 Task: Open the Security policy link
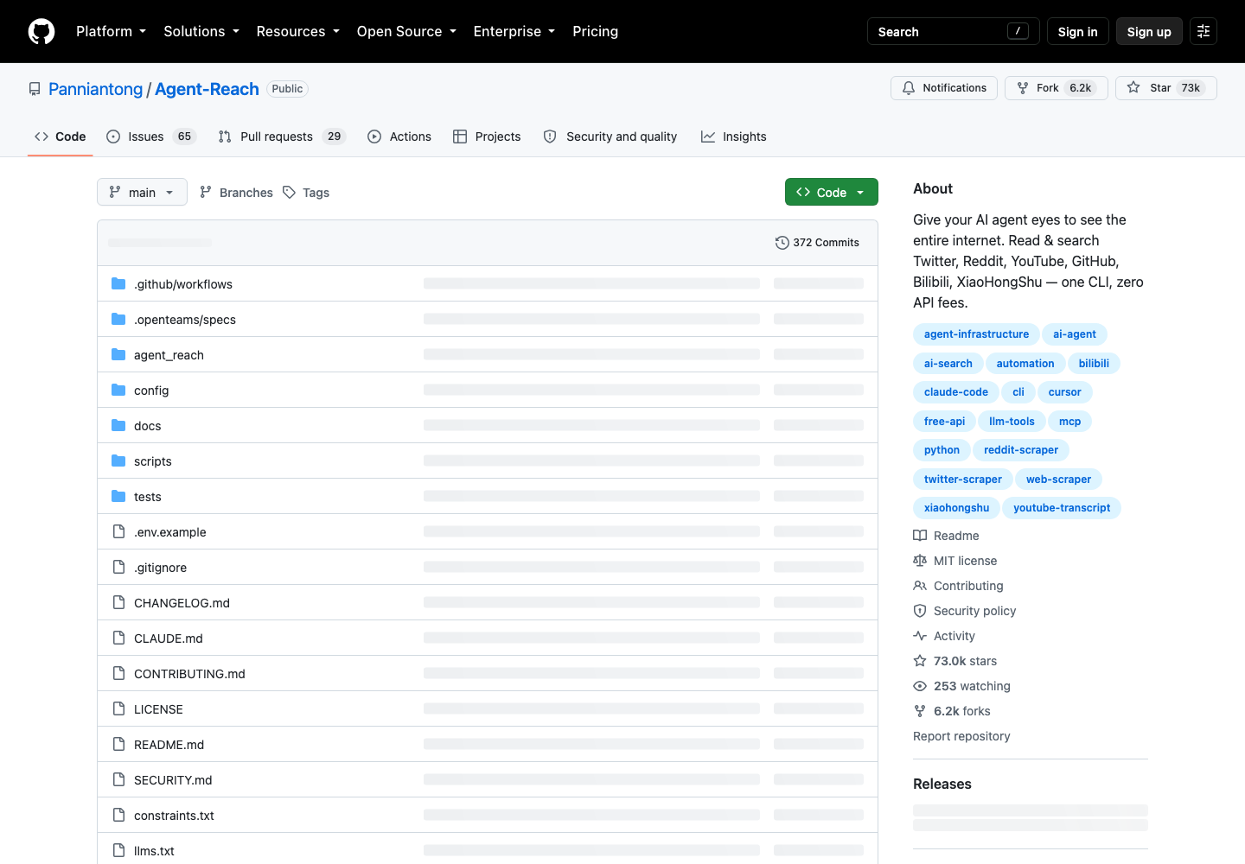(x=964, y=611)
